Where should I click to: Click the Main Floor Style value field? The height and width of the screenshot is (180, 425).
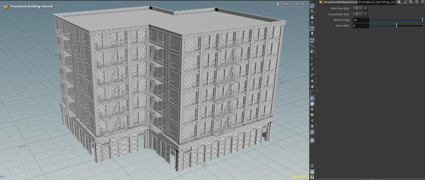358,8
